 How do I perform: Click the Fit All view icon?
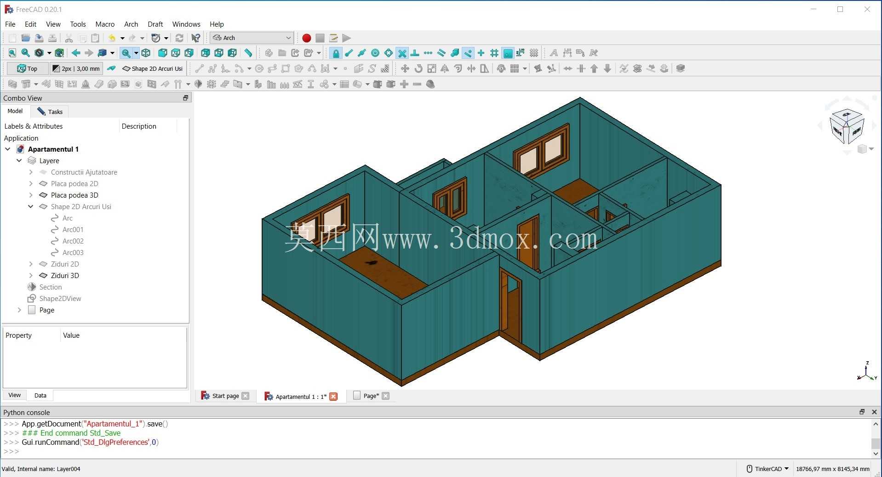[12, 53]
